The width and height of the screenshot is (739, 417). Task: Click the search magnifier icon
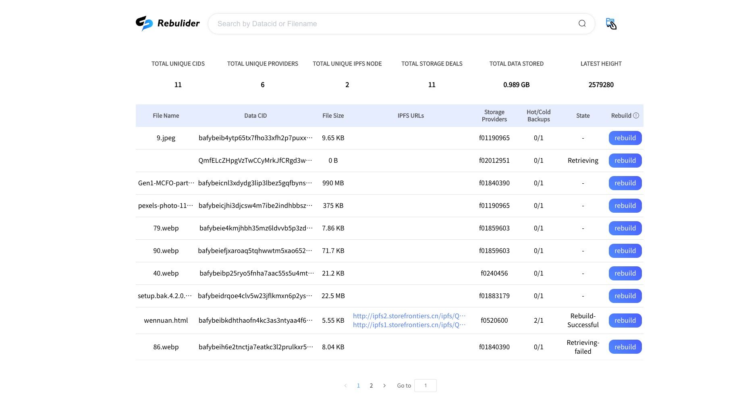coord(582,23)
